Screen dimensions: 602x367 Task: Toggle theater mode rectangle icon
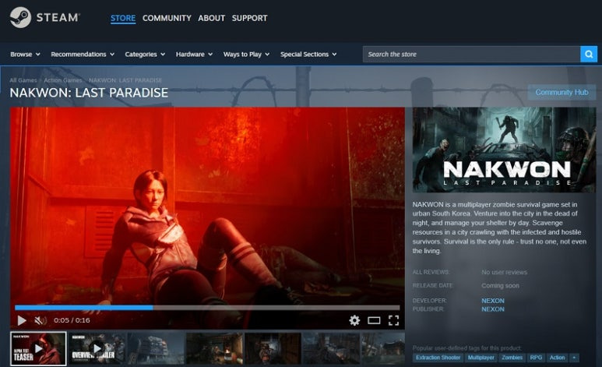tap(374, 320)
